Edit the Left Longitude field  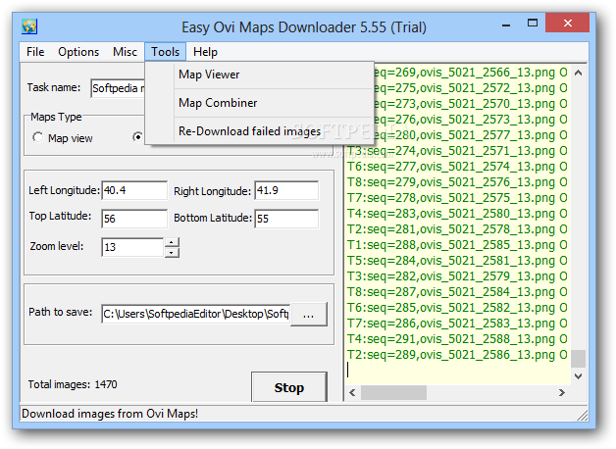tap(134, 190)
